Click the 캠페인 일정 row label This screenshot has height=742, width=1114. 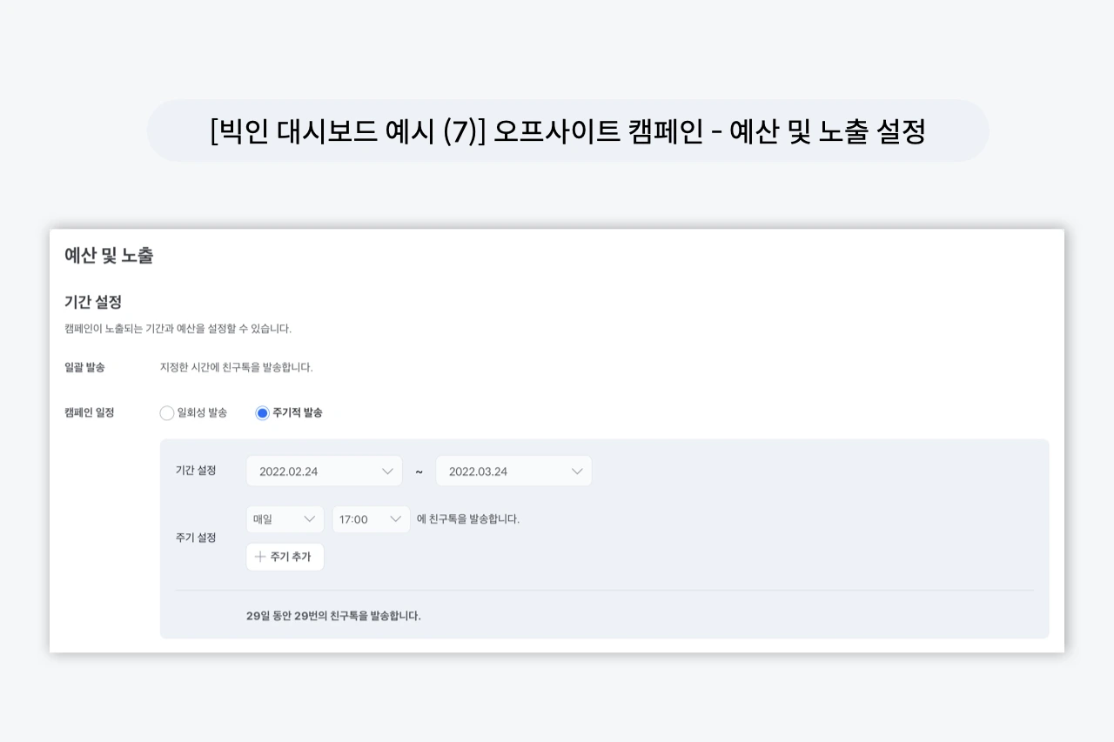(91, 411)
